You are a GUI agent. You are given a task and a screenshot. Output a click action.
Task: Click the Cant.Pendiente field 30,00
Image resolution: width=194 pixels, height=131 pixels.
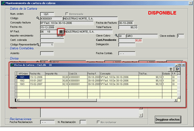click(131, 40)
